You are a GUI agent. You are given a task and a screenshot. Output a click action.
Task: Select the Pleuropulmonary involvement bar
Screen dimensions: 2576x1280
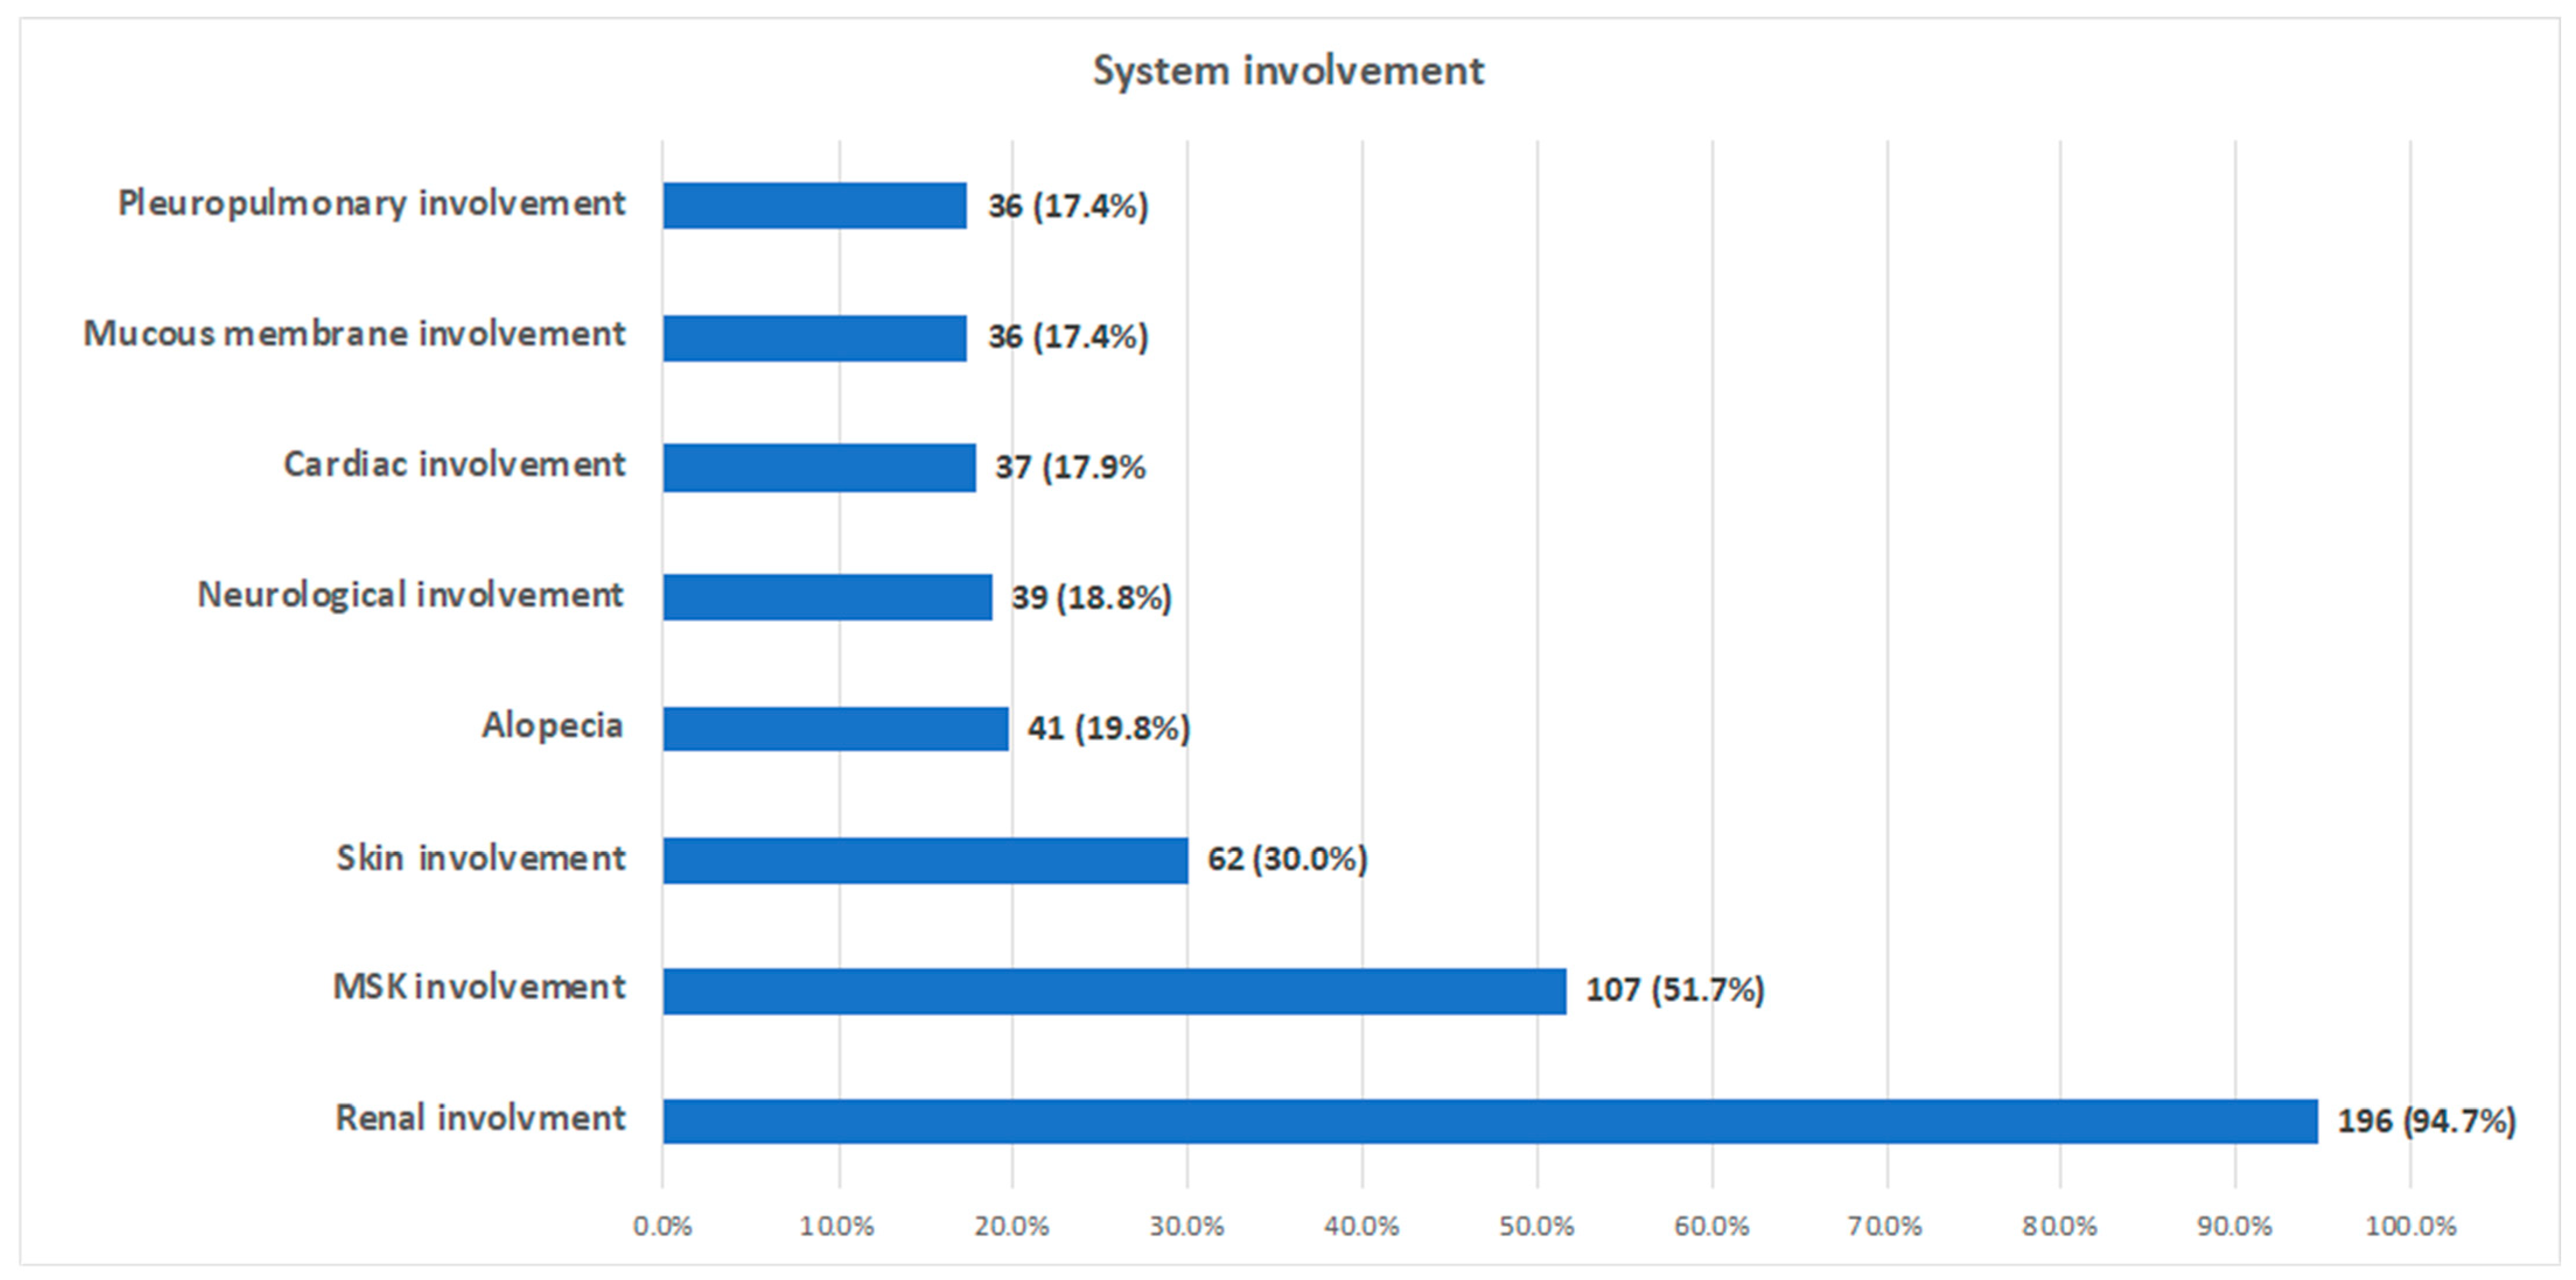[814, 206]
